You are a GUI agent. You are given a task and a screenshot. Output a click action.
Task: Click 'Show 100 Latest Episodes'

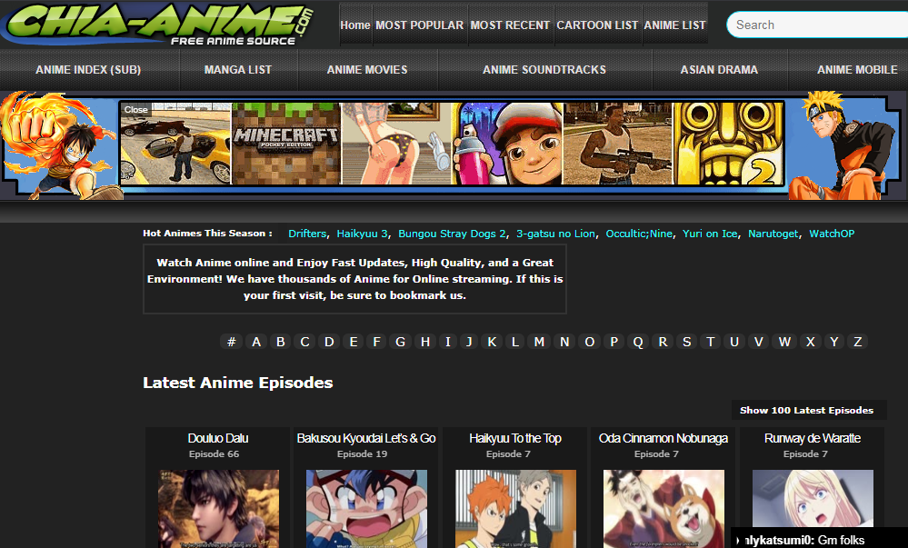(x=808, y=410)
